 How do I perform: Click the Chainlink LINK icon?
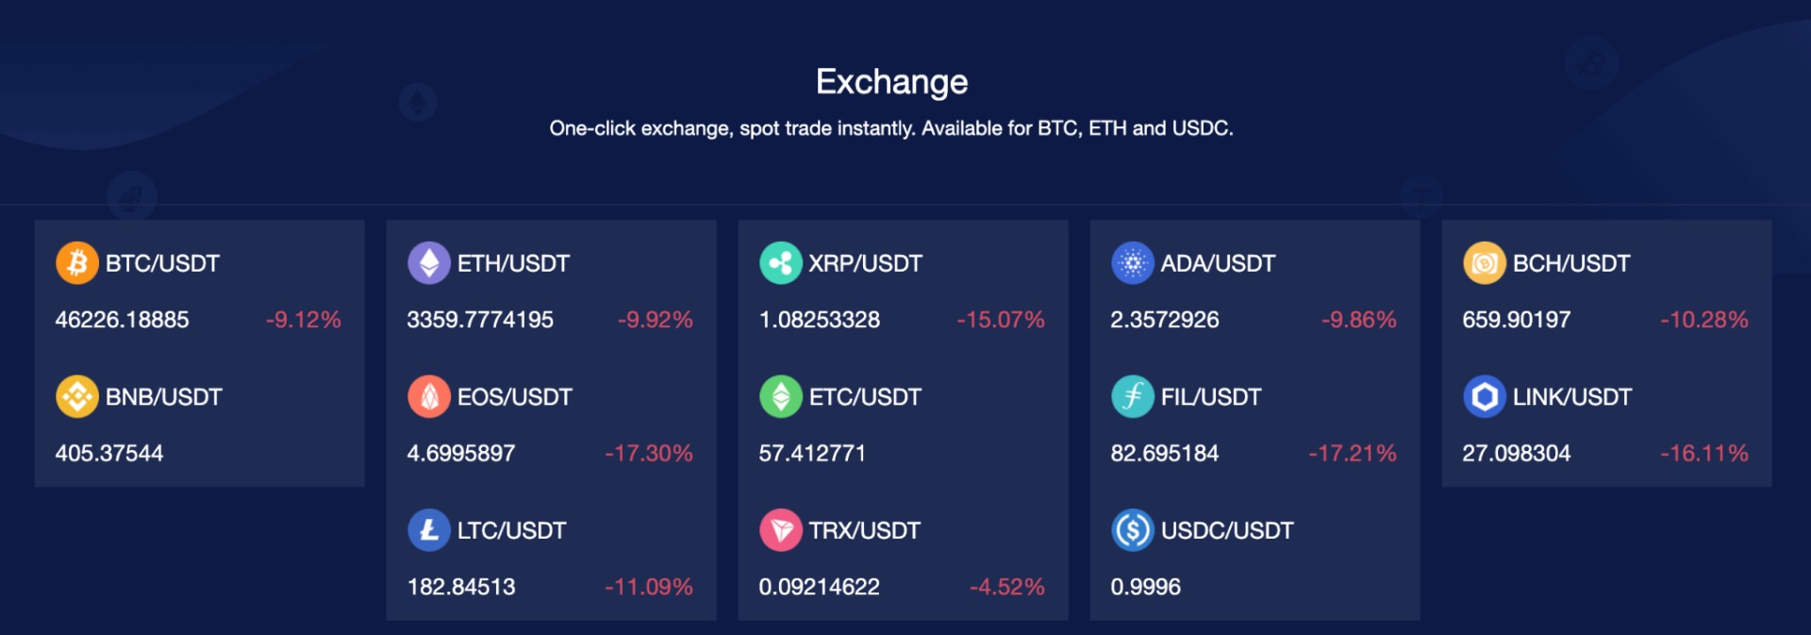1485,397
